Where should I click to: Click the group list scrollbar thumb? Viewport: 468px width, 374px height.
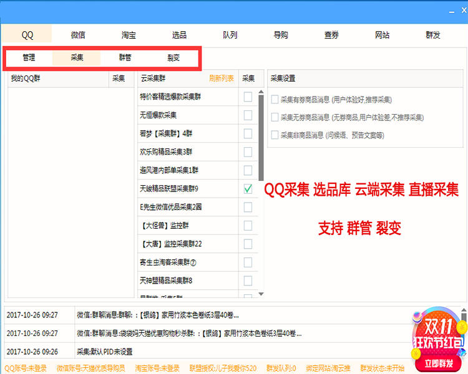tap(261, 138)
